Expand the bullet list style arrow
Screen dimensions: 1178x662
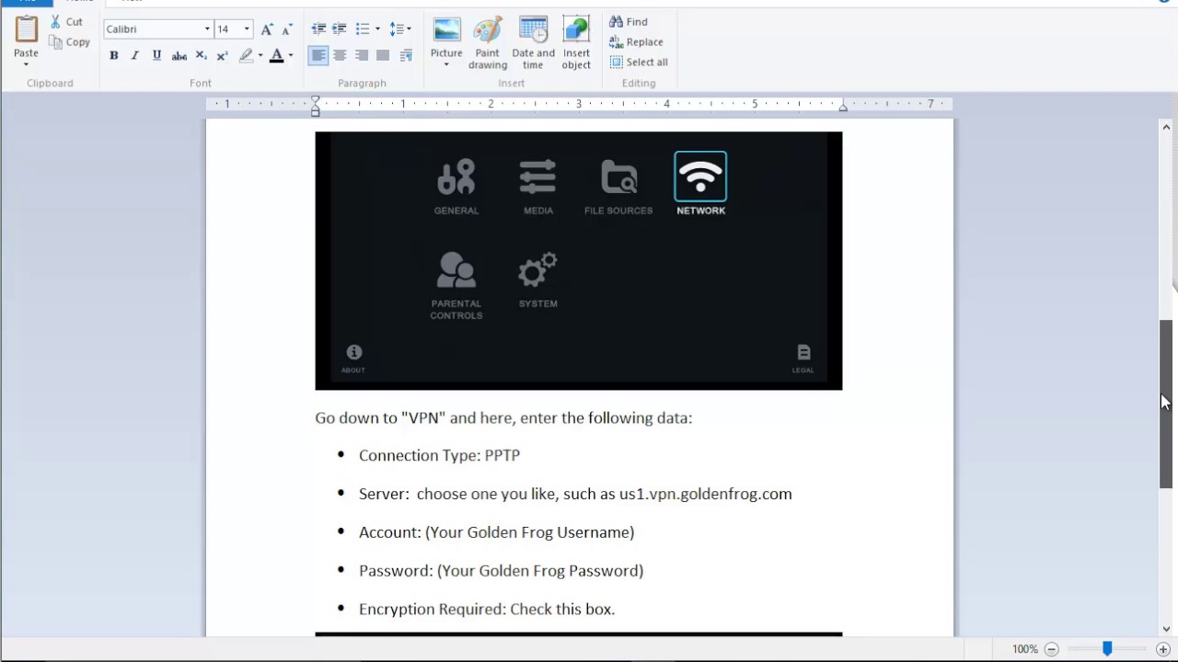(x=377, y=29)
